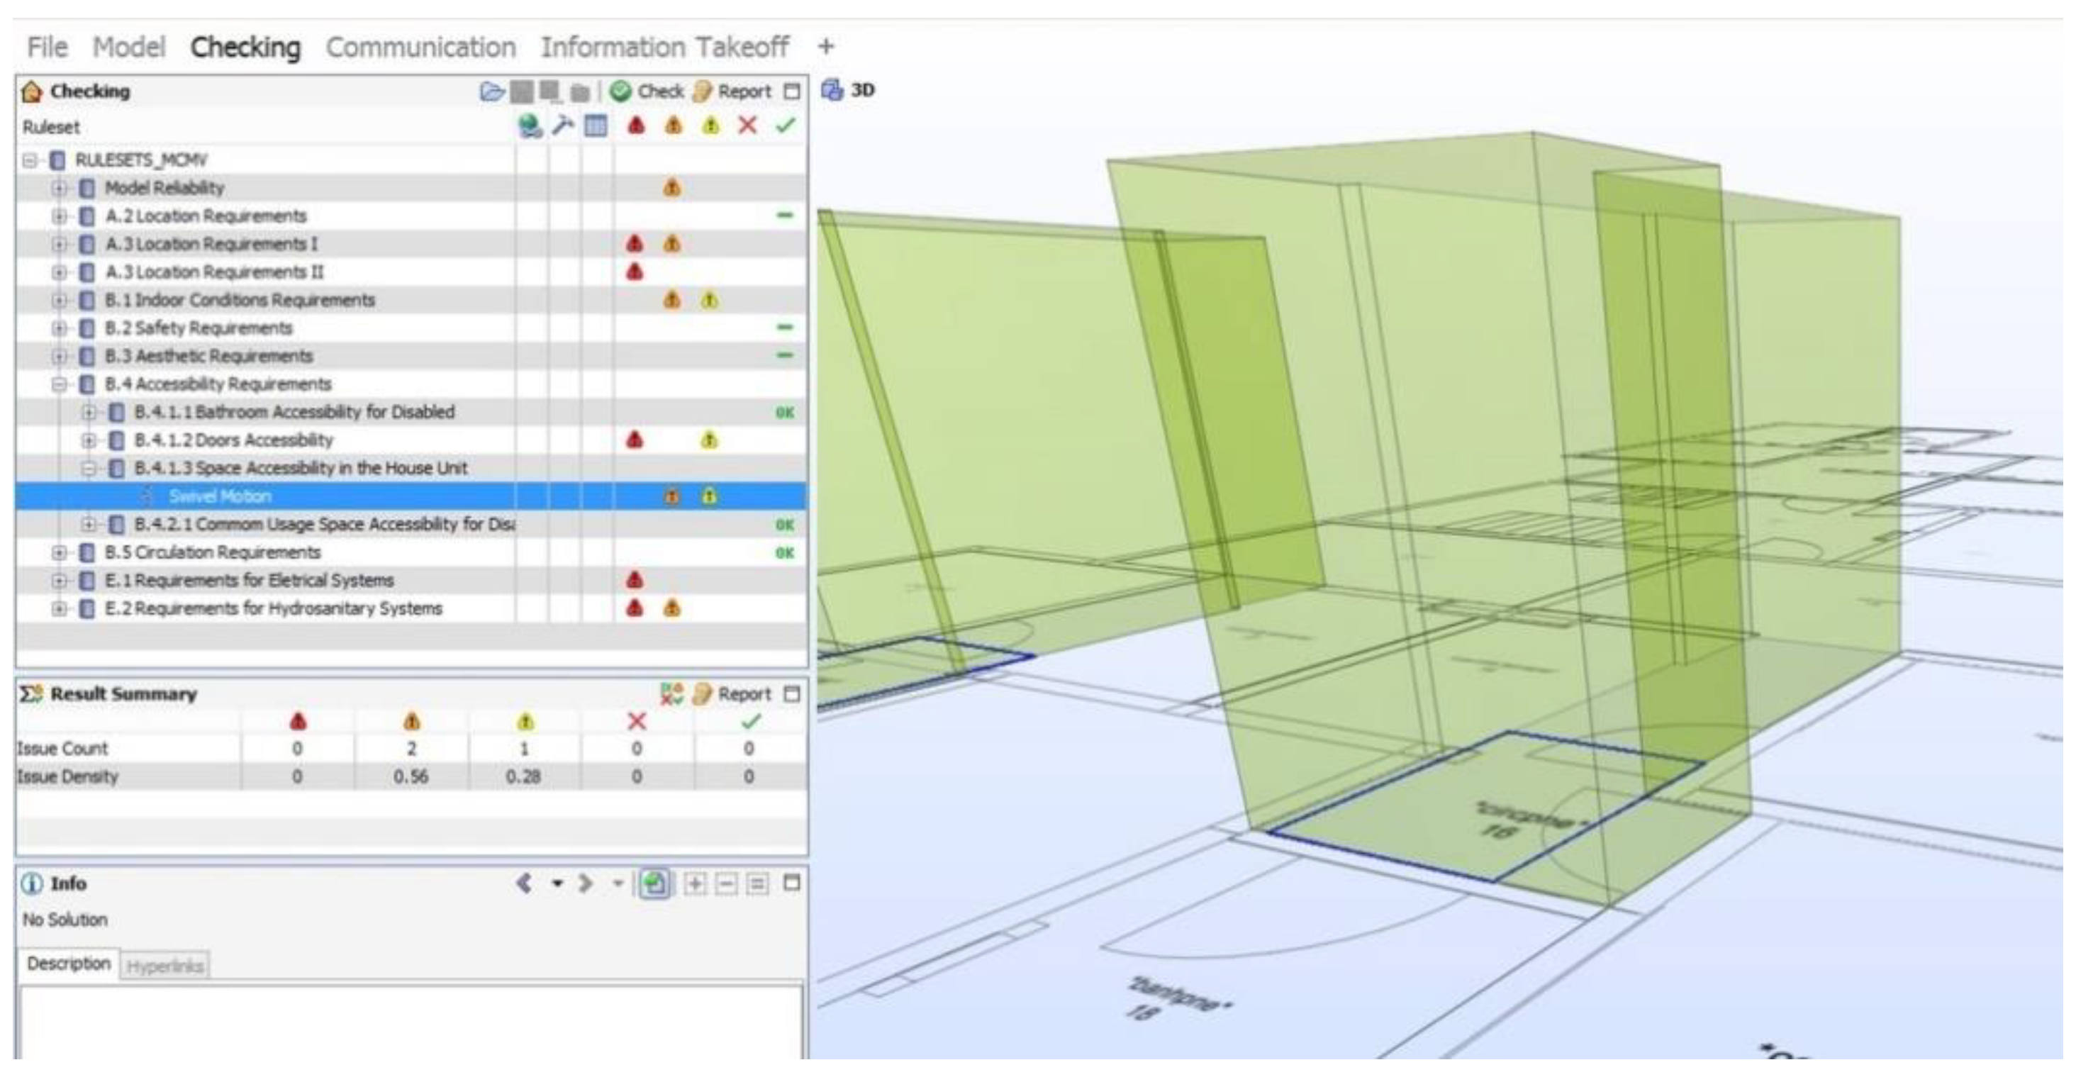Select the Swivel Motion rule

pos(411,496)
